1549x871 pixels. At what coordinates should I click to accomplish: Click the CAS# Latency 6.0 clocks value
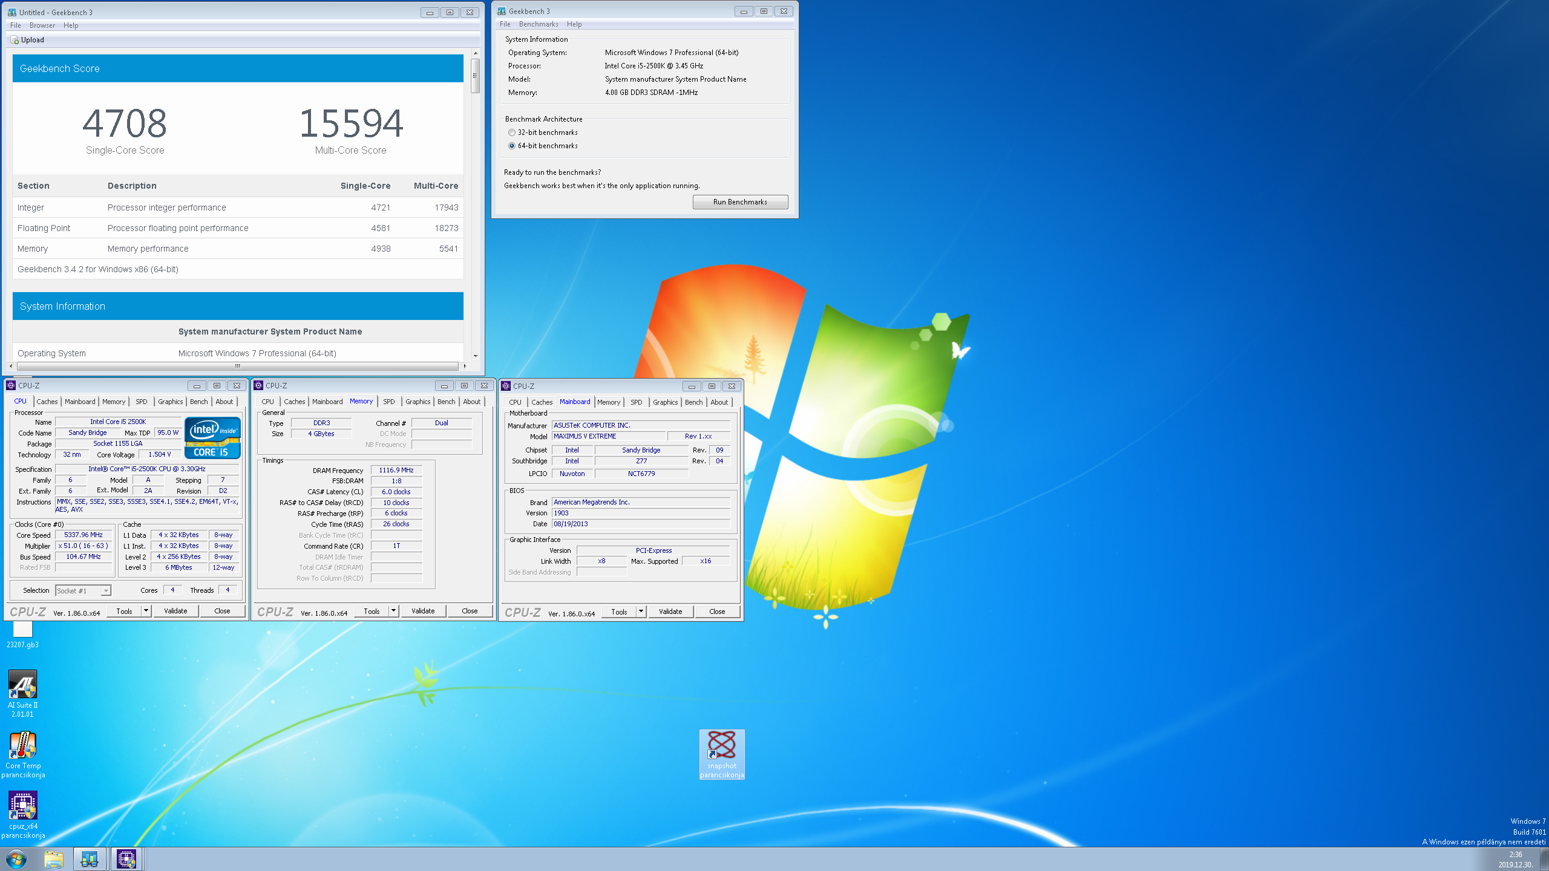pos(396,492)
